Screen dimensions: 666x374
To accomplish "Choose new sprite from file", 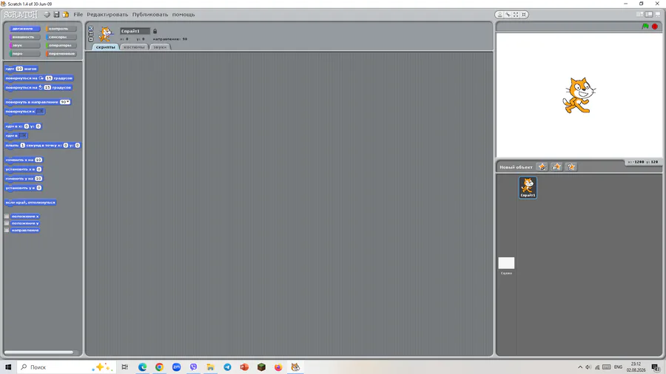I will pos(556,166).
